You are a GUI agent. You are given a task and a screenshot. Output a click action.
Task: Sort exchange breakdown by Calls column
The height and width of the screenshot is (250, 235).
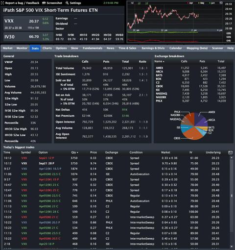coord(184,61)
